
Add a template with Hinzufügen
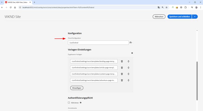coord(77,88)
